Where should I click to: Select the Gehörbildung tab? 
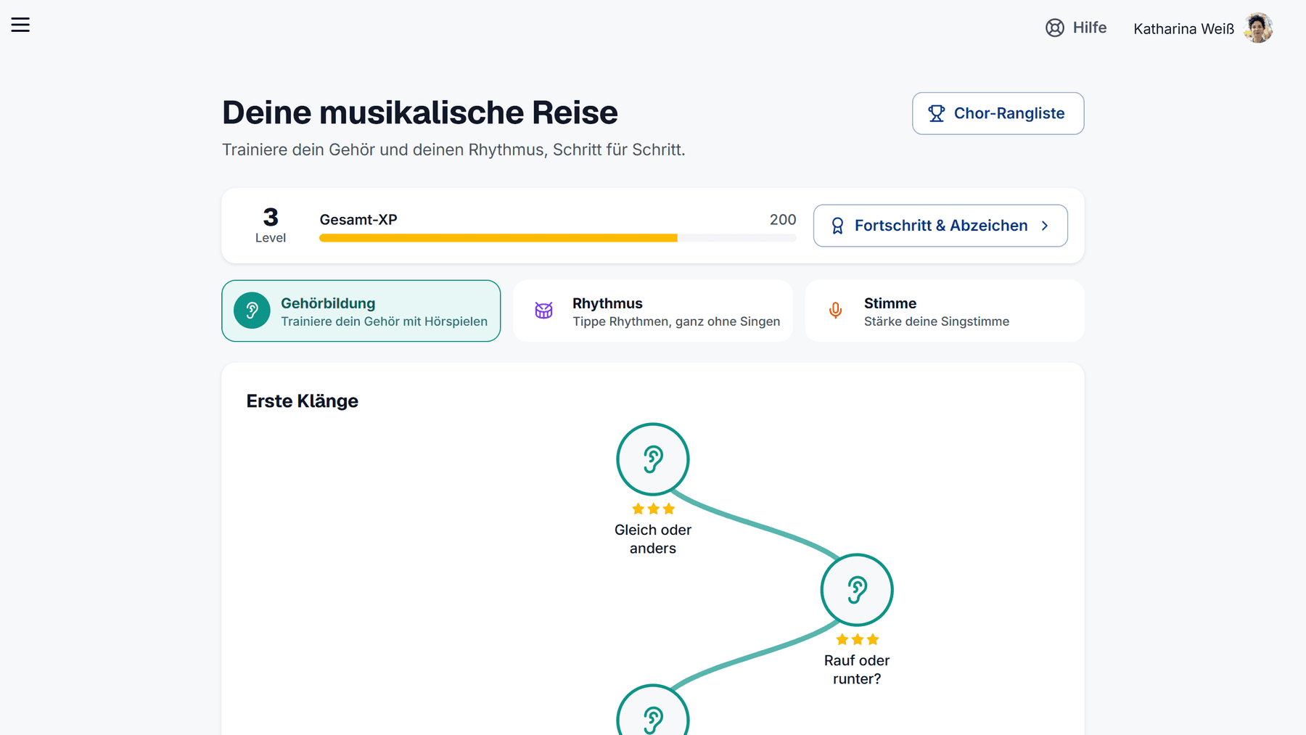361,311
